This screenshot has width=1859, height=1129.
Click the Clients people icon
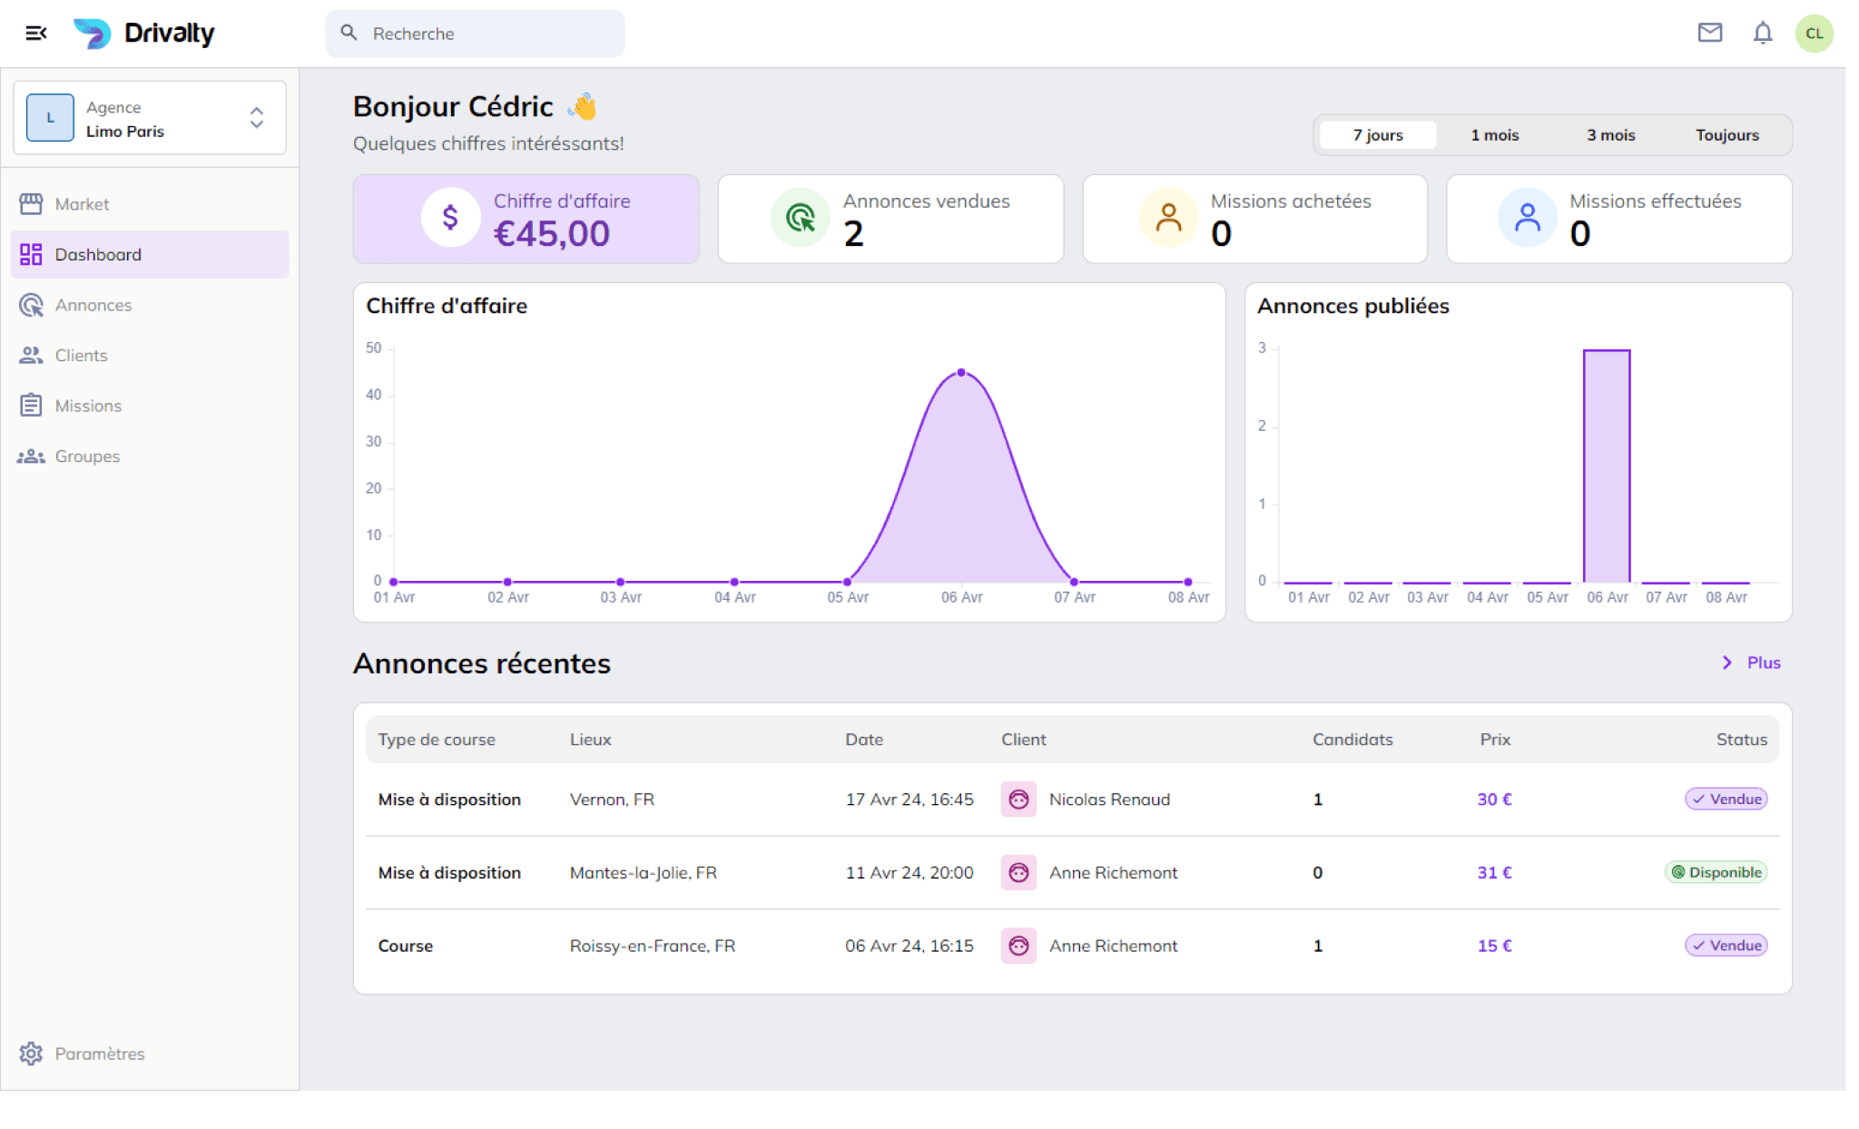(x=31, y=355)
